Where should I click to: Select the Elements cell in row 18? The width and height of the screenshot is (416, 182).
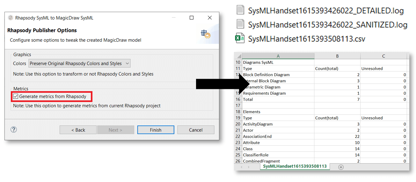pyautogui.click(x=278, y=112)
